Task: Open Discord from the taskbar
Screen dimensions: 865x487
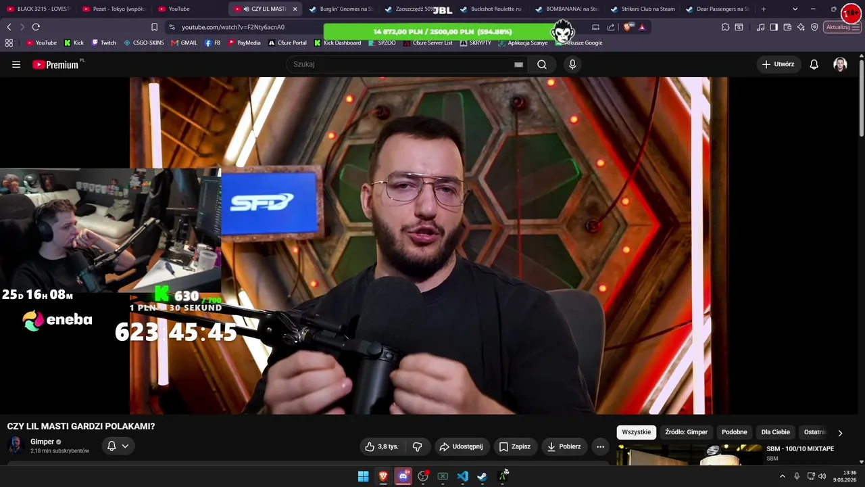Action: coord(403,476)
